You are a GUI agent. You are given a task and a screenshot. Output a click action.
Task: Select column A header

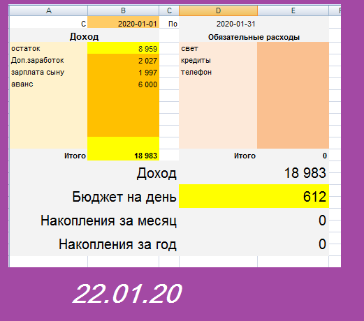48,10
